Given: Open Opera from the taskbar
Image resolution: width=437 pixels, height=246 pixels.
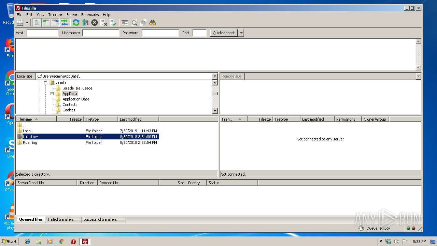Looking at the screenshot, I should (73, 242).
